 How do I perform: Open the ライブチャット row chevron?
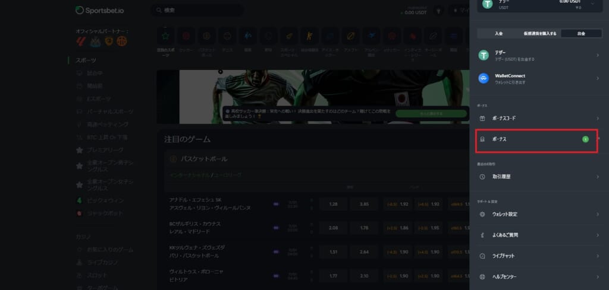[x=598, y=256]
